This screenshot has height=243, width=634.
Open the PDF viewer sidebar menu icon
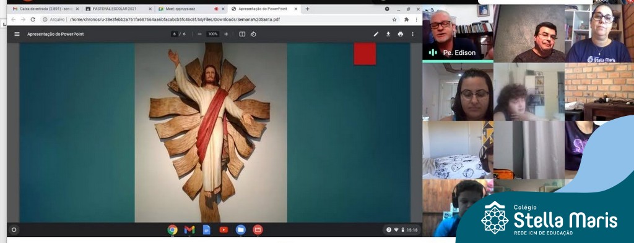click(x=17, y=35)
